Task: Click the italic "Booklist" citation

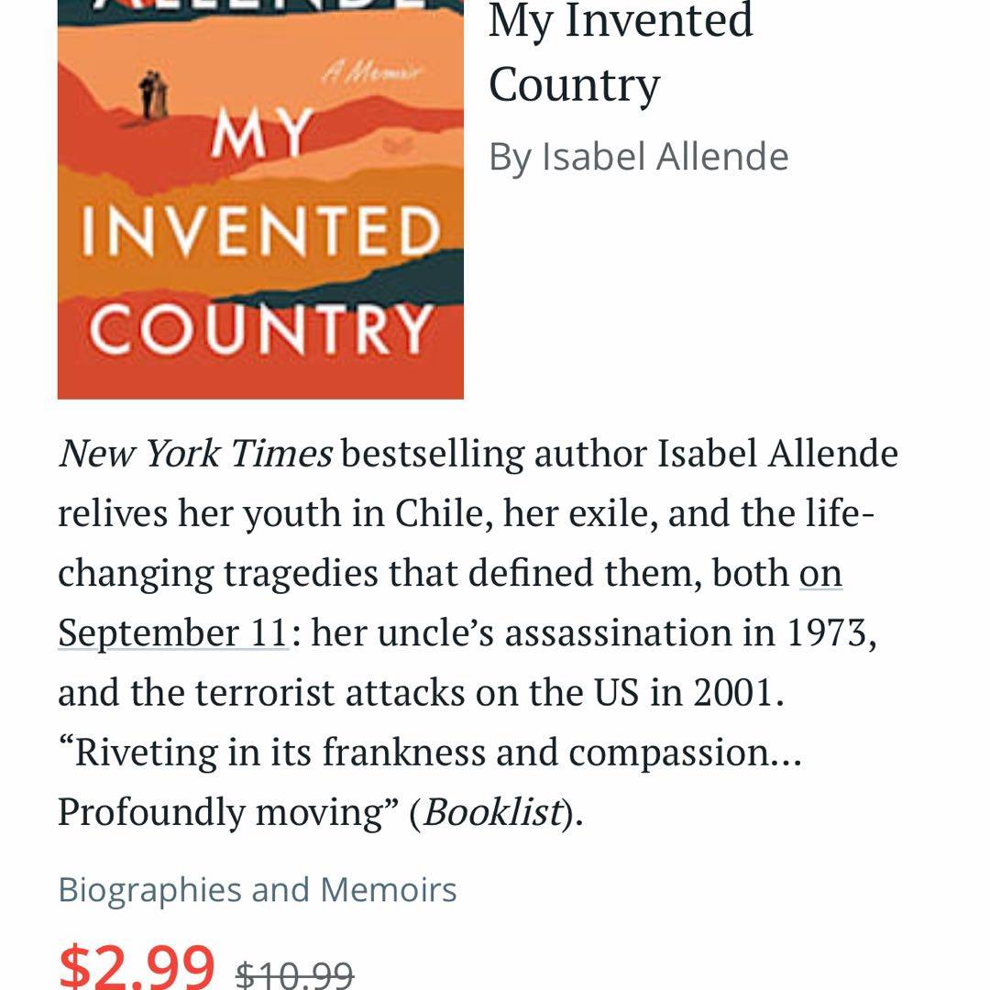Action: (x=492, y=812)
